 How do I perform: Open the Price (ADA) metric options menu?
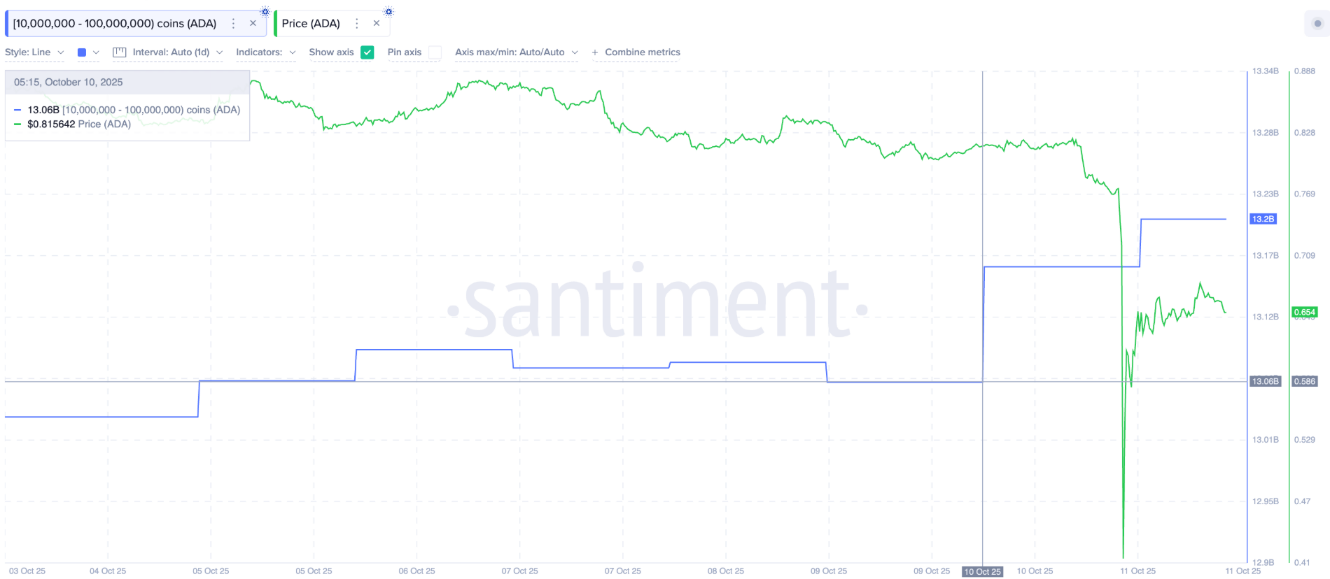(x=357, y=24)
